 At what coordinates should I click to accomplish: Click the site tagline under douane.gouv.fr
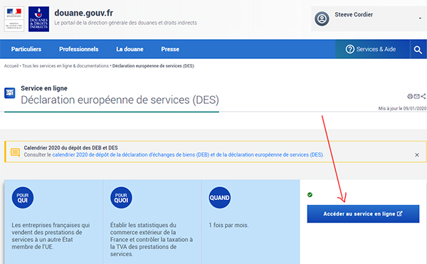point(125,23)
